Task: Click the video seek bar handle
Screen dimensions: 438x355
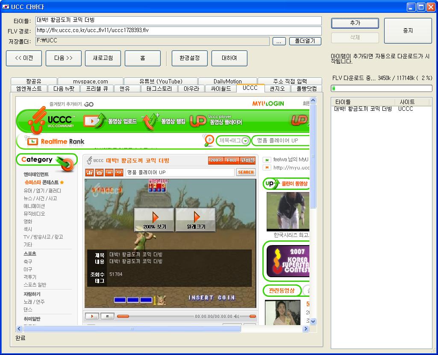Action: 123,316
